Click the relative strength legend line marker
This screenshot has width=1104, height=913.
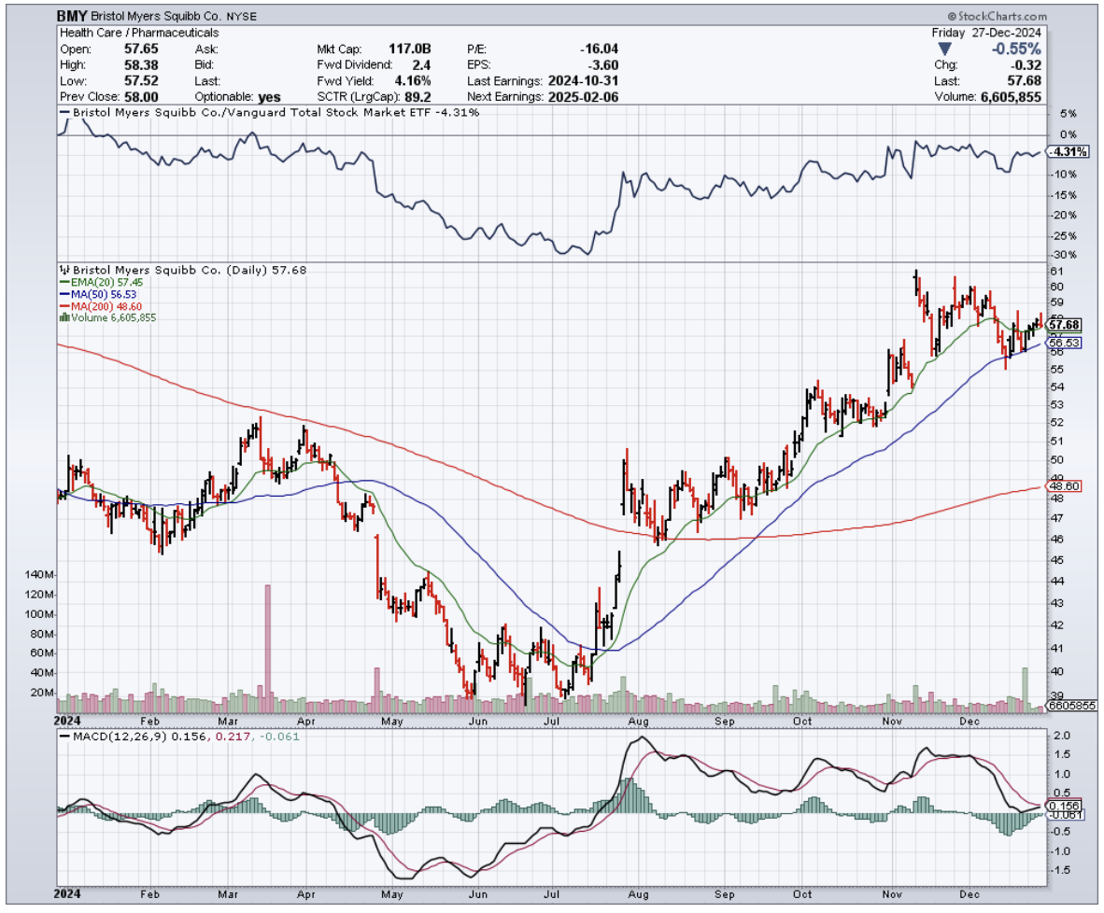coord(63,112)
